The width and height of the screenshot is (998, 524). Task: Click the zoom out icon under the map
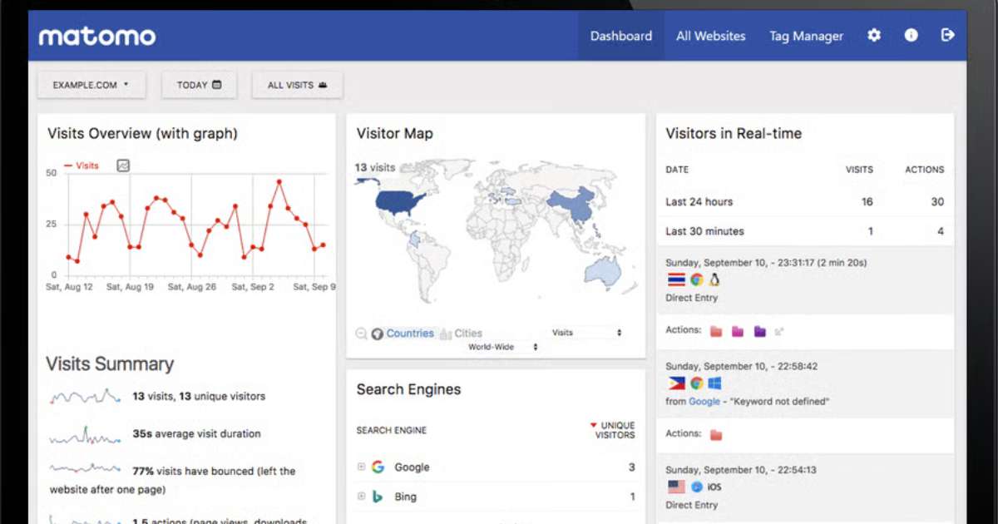[361, 334]
